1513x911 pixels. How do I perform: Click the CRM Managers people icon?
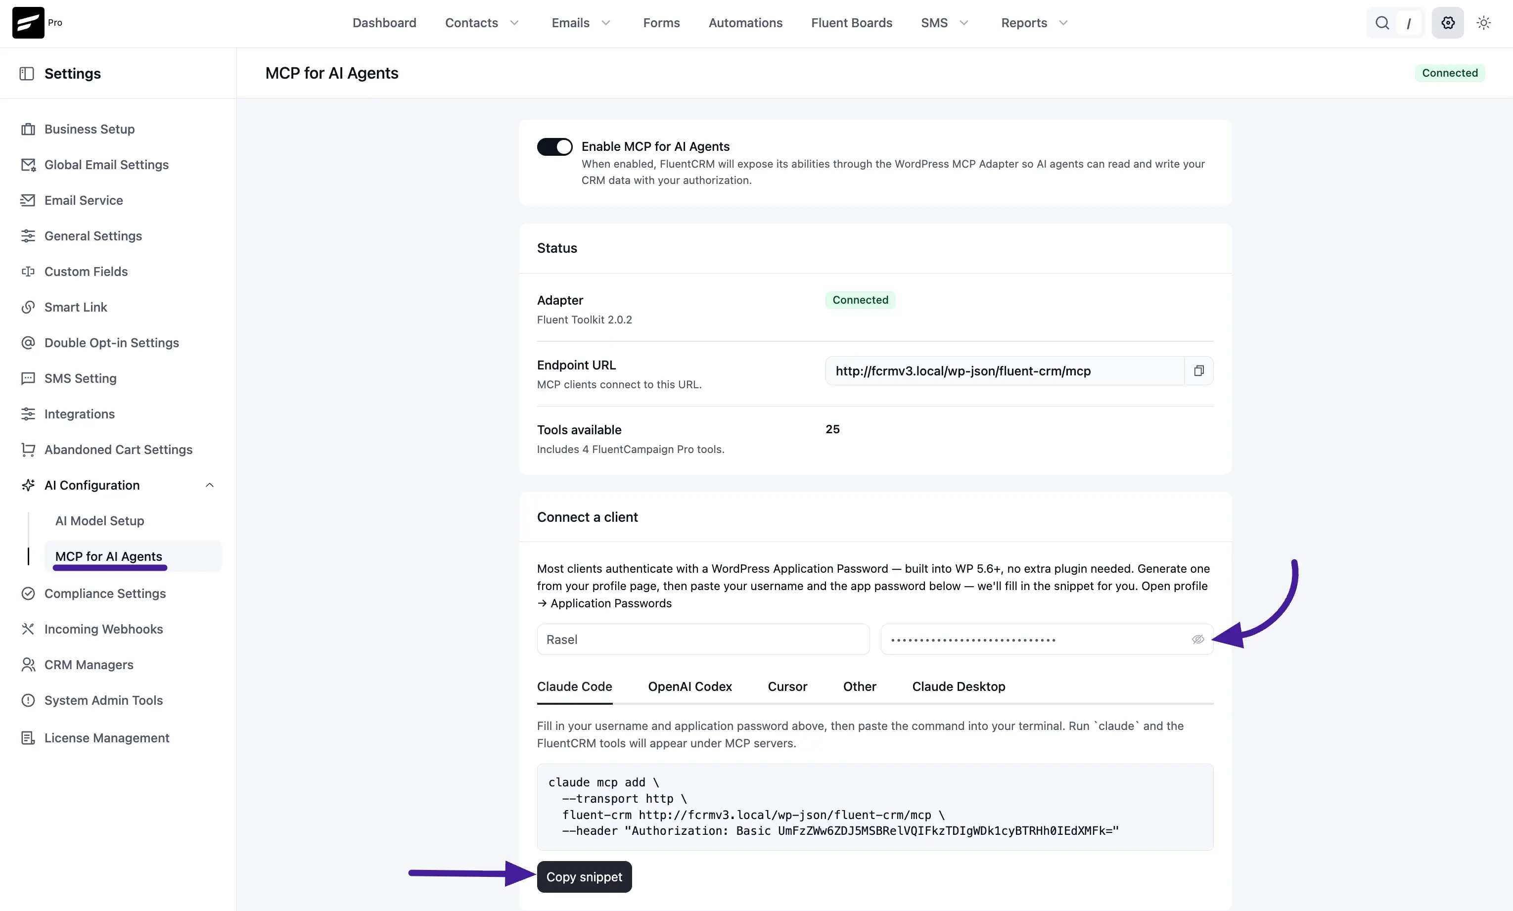(28, 665)
